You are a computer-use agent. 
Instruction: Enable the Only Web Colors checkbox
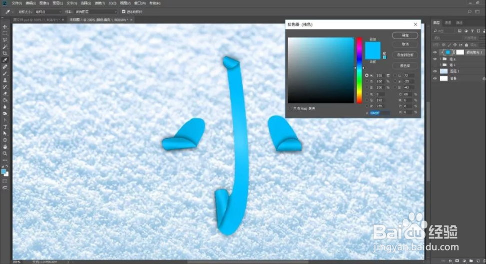click(x=290, y=108)
